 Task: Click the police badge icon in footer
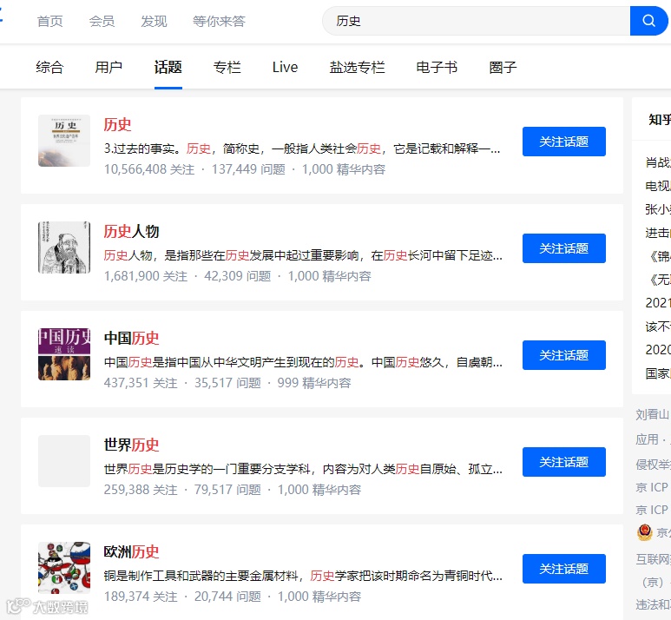click(644, 532)
